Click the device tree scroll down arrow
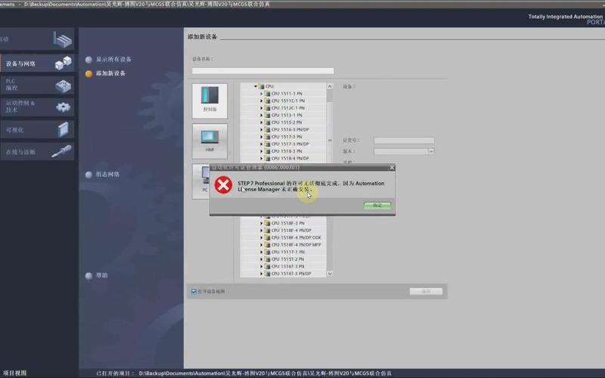Image resolution: width=605 pixels, height=378 pixels. pyautogui.click(x=330, y=274)
